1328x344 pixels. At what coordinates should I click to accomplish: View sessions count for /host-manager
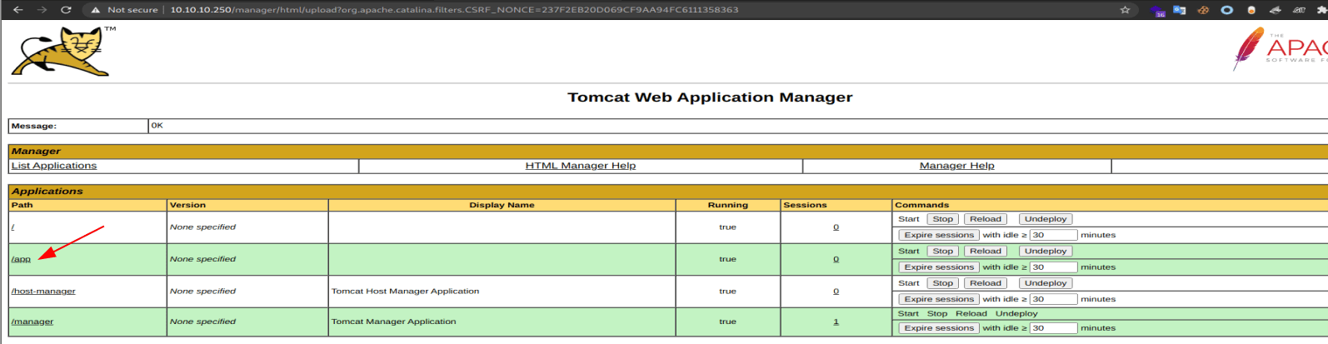pos(836,292)
